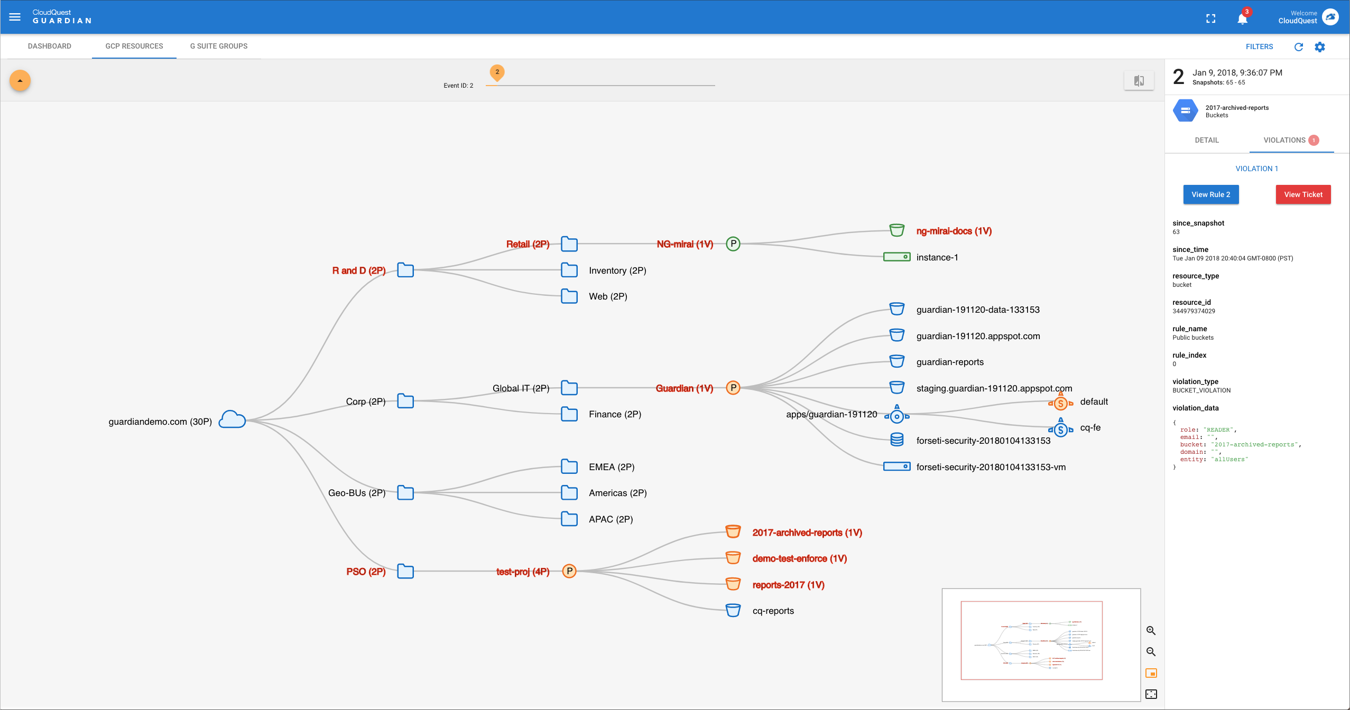Viewport: 1350px width, 710px height.
Task: Click the minimap thumbnail to navigate
Action: pyautogui.click(x=1040, y=642)
